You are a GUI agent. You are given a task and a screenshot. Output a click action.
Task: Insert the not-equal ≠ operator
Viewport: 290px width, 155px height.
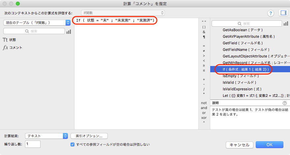(204, 51)
